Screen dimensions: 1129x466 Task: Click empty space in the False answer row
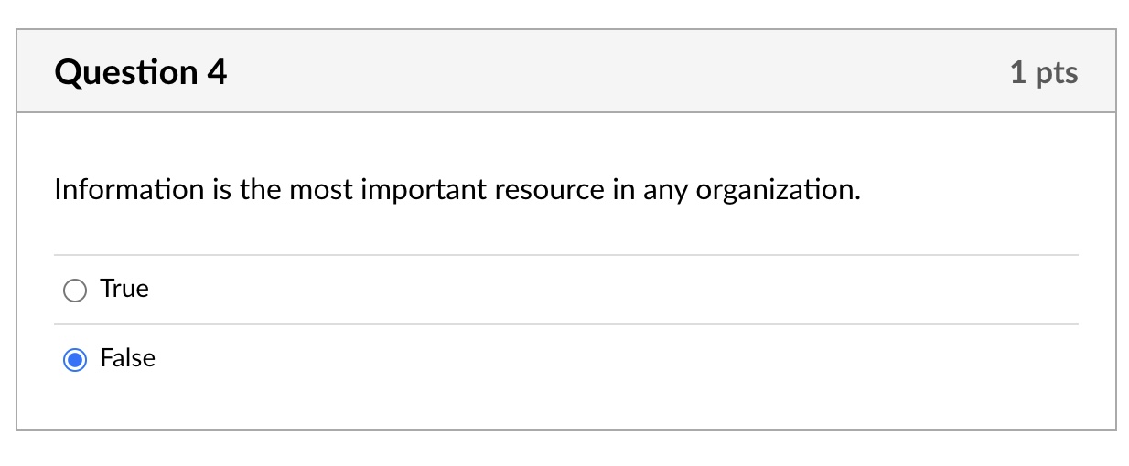coord(613,358)
